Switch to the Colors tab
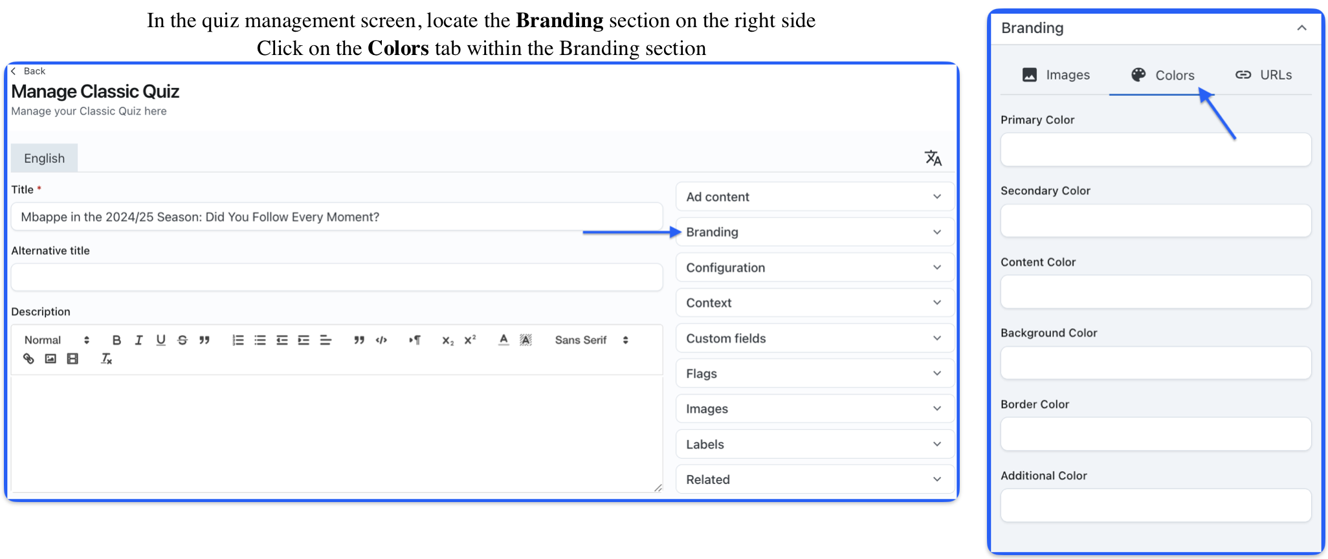Viewport: 1328px width, 559px height. click(x=1163, y=75)
